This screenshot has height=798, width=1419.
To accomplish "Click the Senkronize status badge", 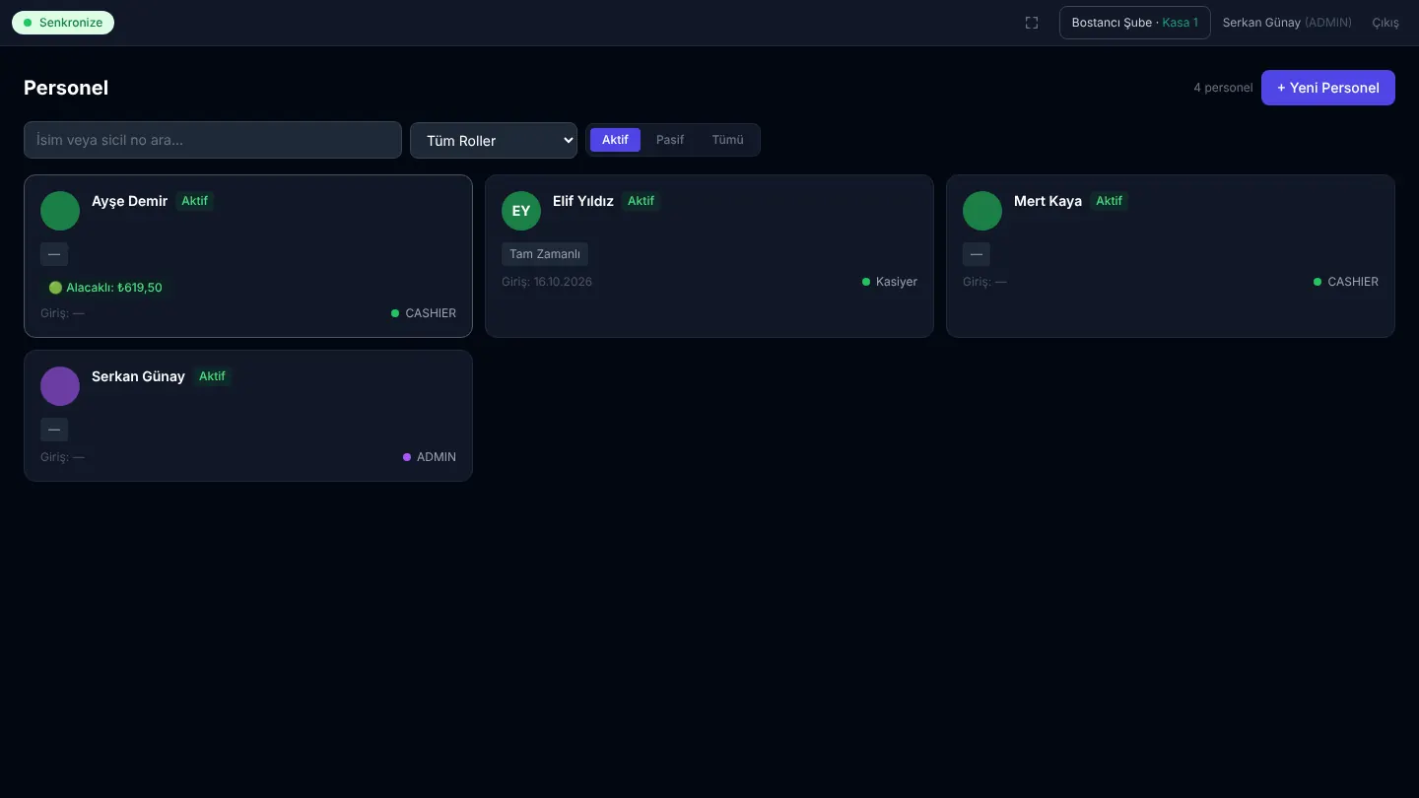I will [63, 23].
